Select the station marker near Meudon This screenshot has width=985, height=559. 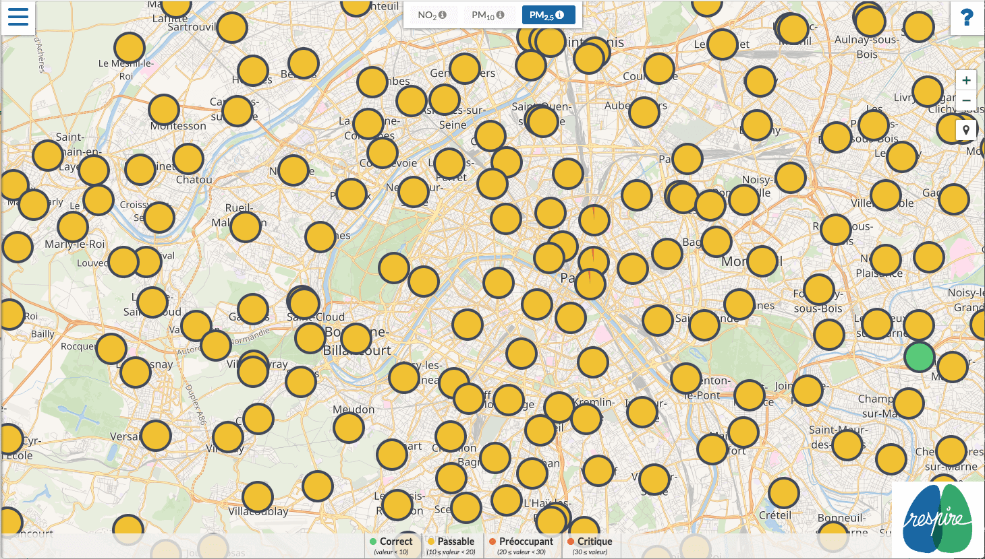pos(349,428)
